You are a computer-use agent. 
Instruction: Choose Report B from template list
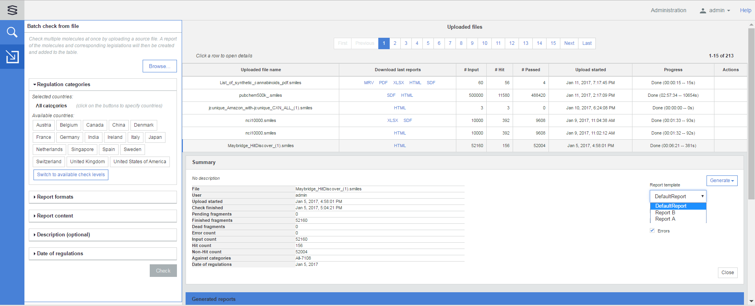[665, 213]
